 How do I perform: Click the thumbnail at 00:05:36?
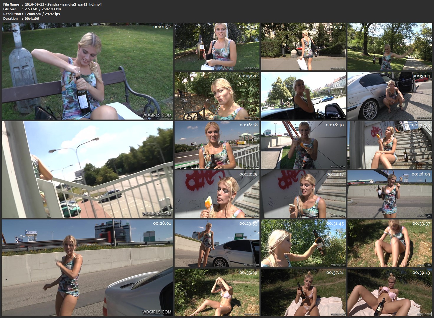(303, 47)
